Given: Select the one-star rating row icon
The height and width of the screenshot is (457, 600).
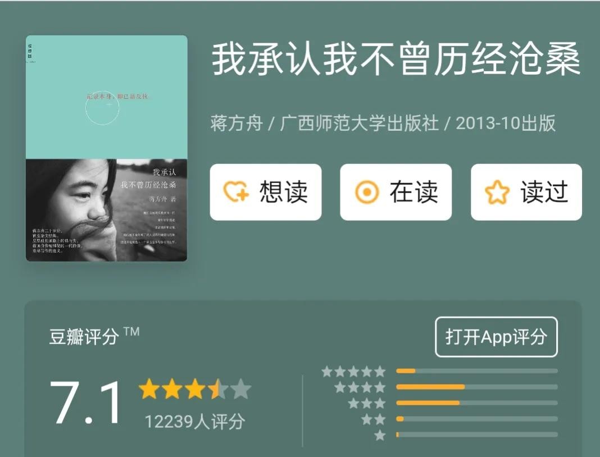Looking at the screenshot, I should click(x=380, y=435).
